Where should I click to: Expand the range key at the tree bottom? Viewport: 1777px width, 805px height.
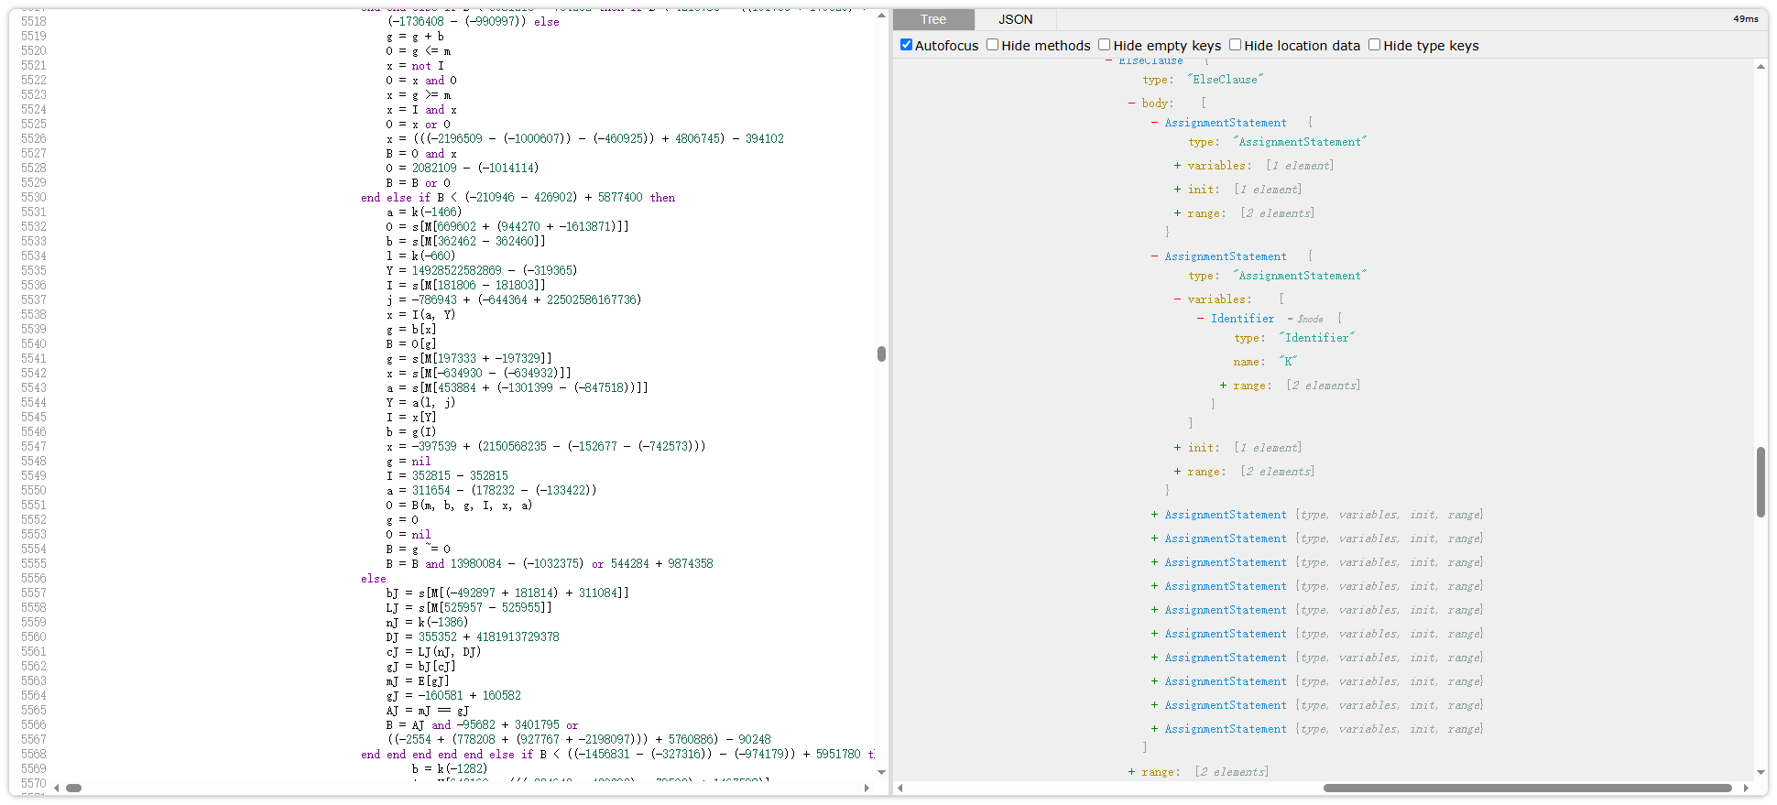click(1132, 772)
